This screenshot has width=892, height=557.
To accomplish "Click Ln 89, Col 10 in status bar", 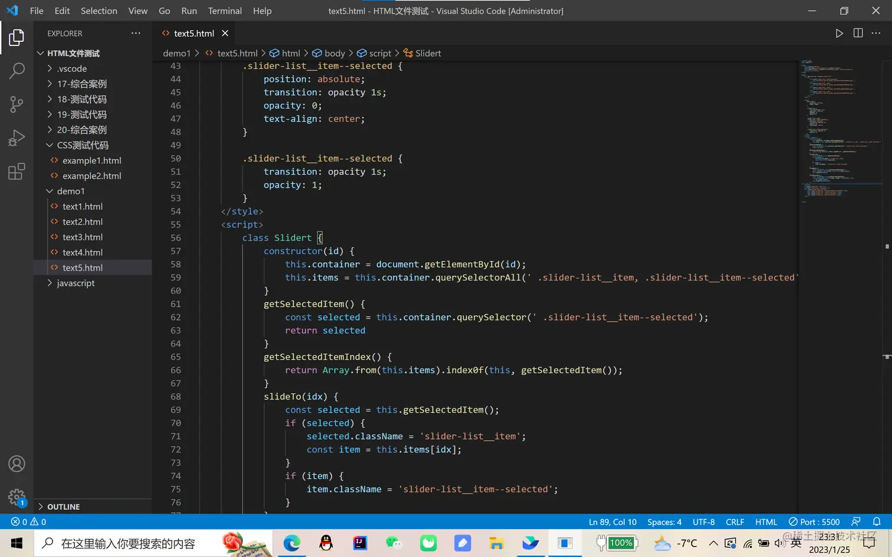I will point(613,522).
